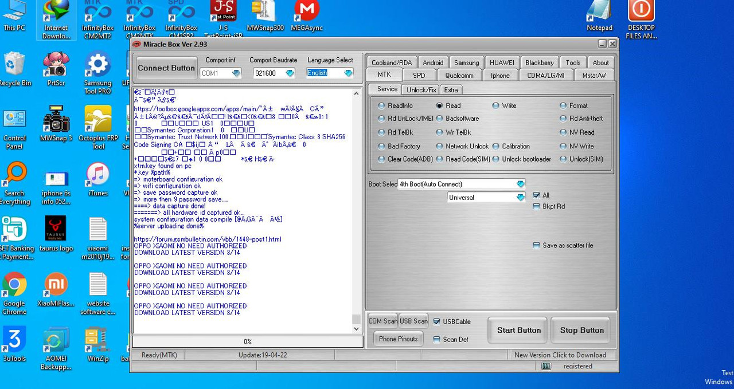
Task: Switch to the Unlock/Fix sub-tab
Action: pyautogui.click(x=421, y=90)
